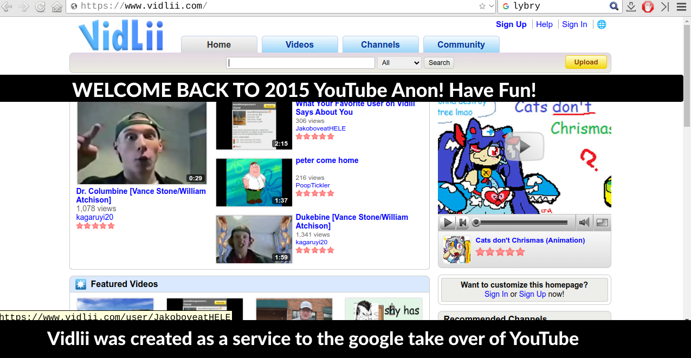This screenshot has height=358, width=691.
Task: Toggle the player fullscreen size button
Action: (602, 223)
